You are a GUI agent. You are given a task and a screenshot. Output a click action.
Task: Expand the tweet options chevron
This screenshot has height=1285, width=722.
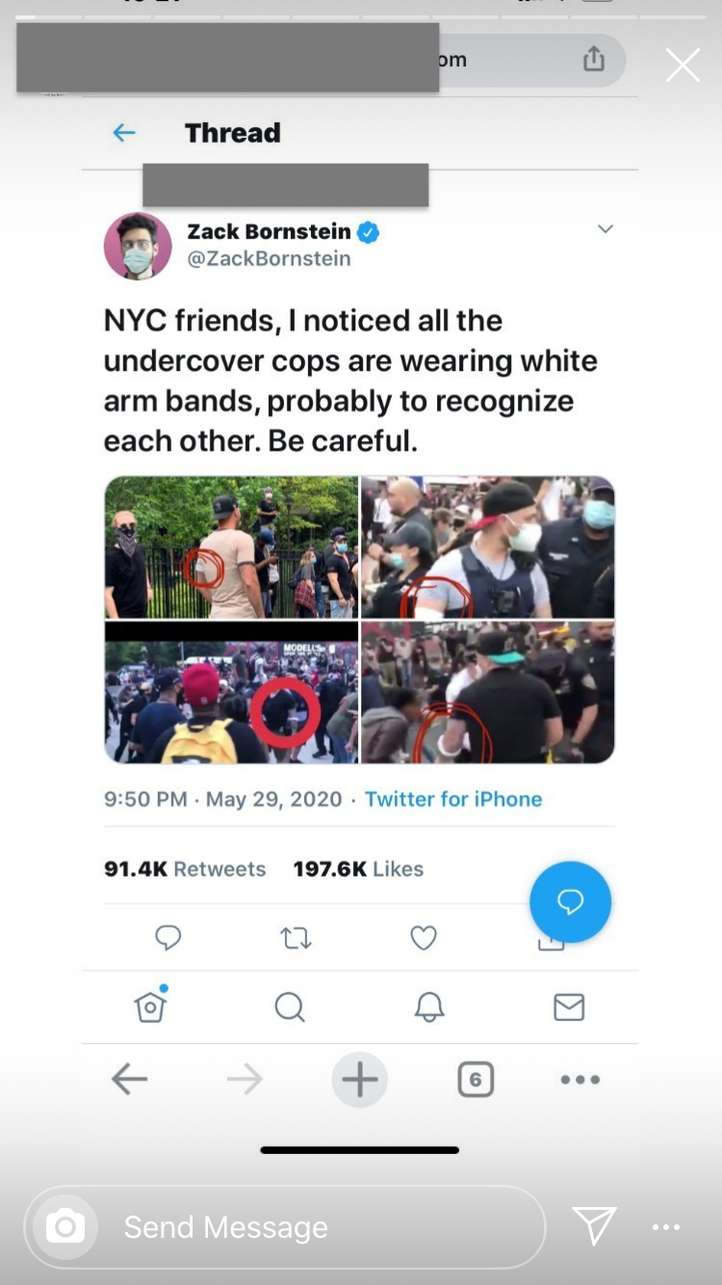[606, 229]
